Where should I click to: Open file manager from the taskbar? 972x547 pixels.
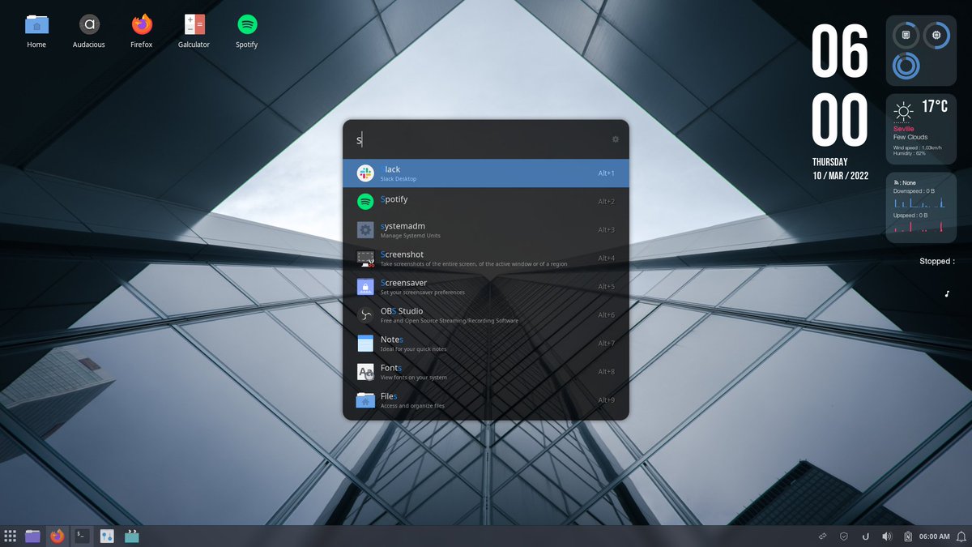click(33, 536)
